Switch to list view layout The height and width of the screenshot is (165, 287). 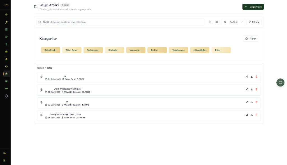point(217,22)
